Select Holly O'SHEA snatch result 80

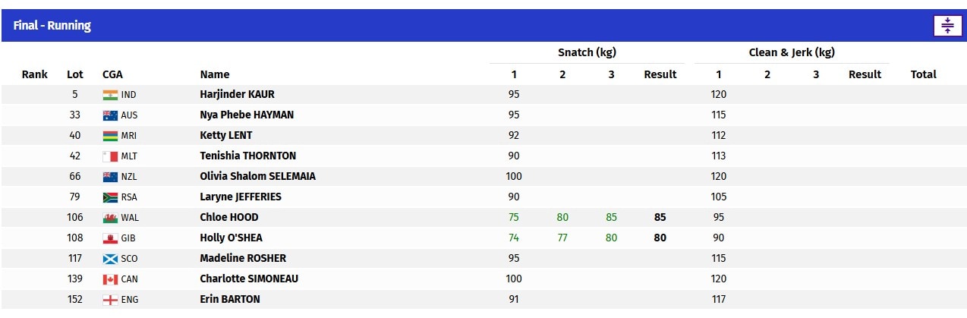click(660, 238)
